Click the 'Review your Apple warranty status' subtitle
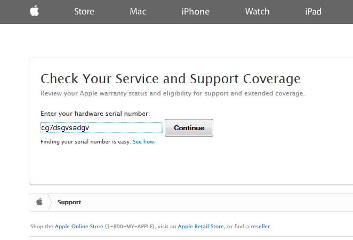 (172, 93)
